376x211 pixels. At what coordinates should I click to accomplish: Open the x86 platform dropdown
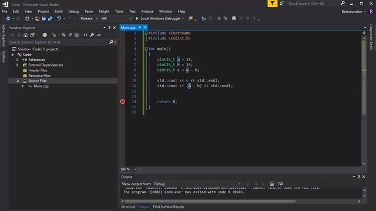pyautogui.click(x=116, y=18)
